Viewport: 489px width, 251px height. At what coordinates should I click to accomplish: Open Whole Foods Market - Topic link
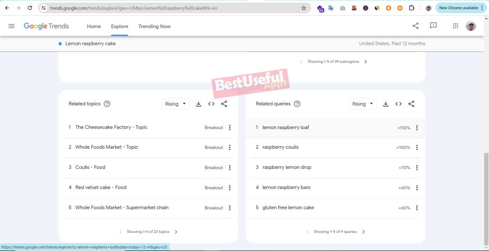(106, 147)
